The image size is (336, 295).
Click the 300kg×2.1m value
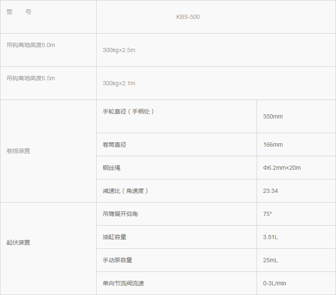click(119, 83)
